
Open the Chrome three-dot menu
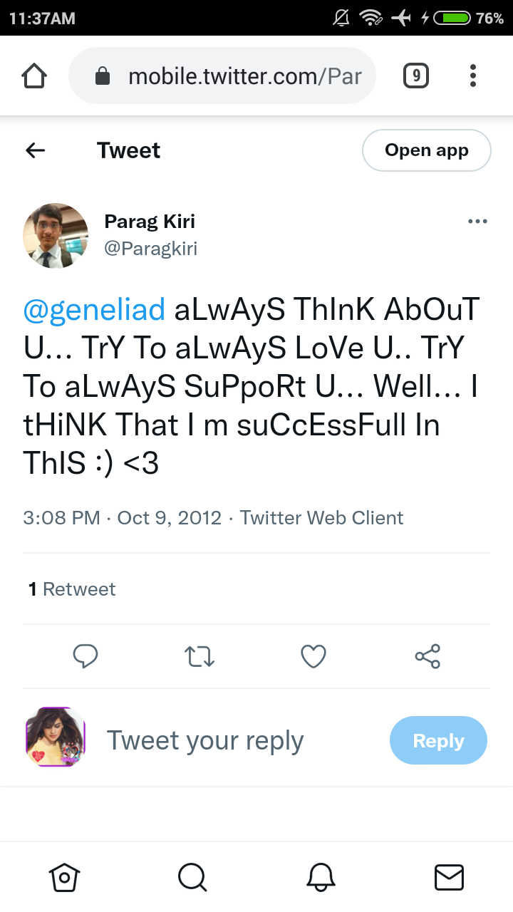(x=473, y=76)
